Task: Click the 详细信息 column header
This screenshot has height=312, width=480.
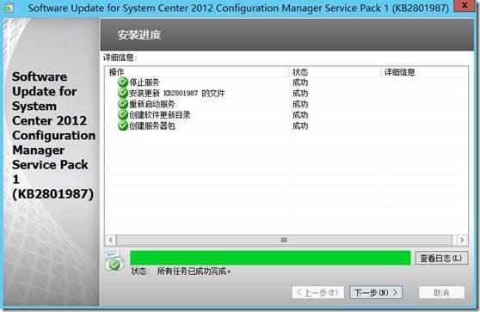Action: pos(424,72)
